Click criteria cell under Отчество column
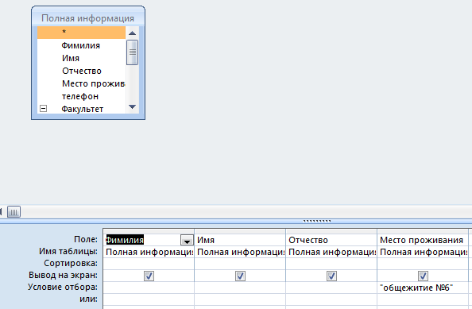 pos(331,288)
